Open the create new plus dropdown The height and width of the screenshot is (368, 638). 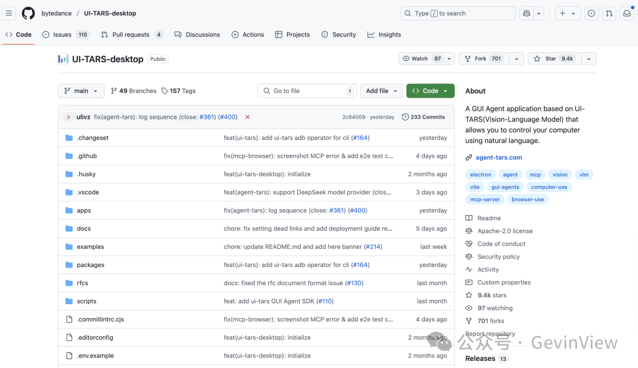coord(568,14)
